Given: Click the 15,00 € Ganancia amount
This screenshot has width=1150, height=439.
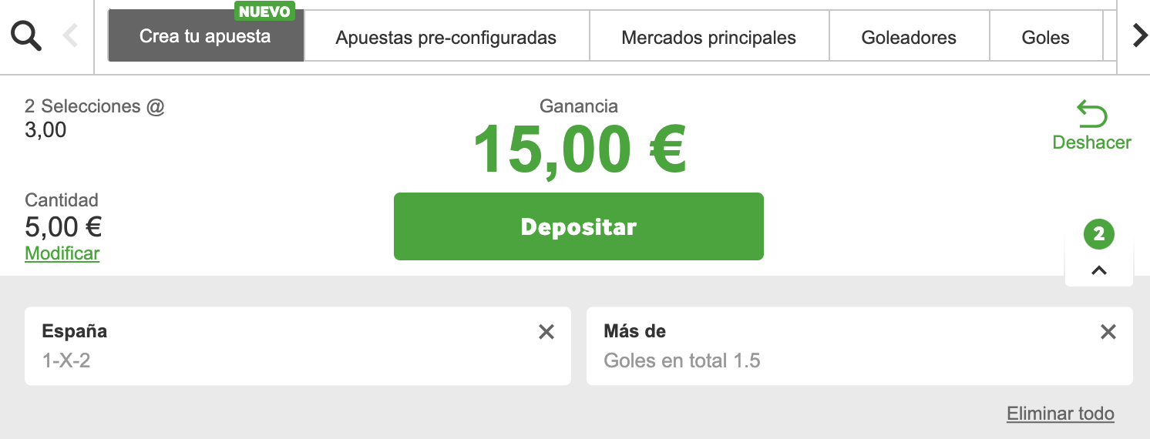Looking at the screenshot, I should tap(579, 151).
